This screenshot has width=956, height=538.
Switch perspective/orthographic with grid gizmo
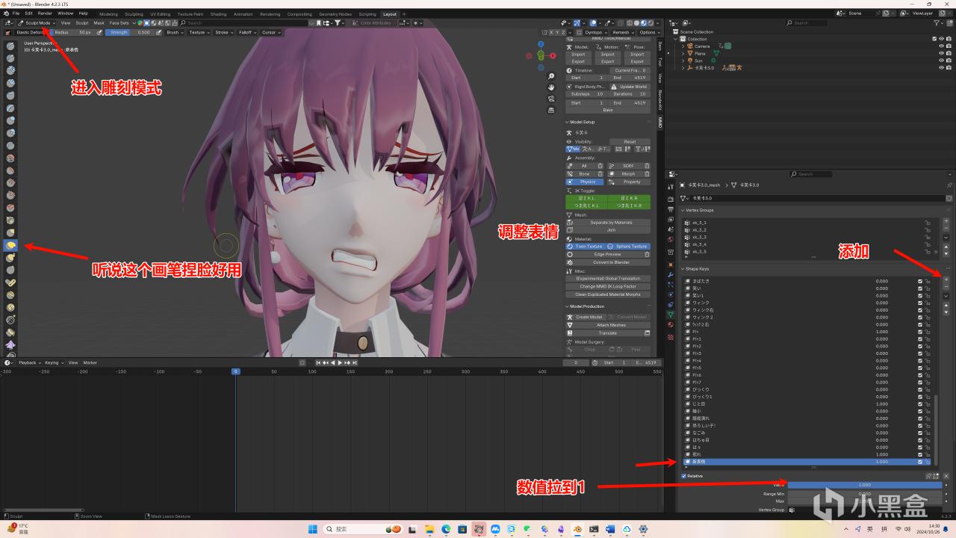(550, 110)
